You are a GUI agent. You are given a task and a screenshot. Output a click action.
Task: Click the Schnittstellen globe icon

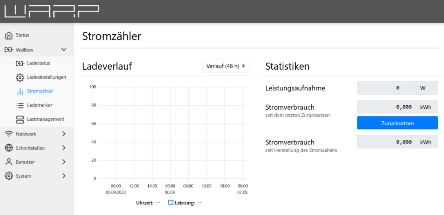click(x=8, y=148)
